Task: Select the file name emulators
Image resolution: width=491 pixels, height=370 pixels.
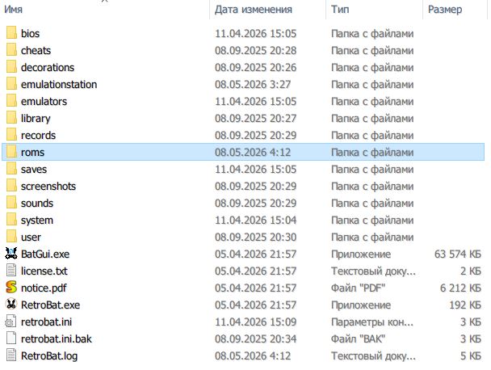Action: [x=44, y=101]
